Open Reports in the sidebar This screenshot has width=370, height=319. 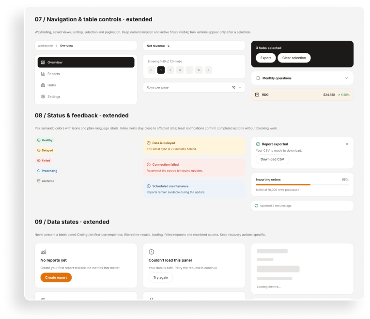tap(86, 74)
